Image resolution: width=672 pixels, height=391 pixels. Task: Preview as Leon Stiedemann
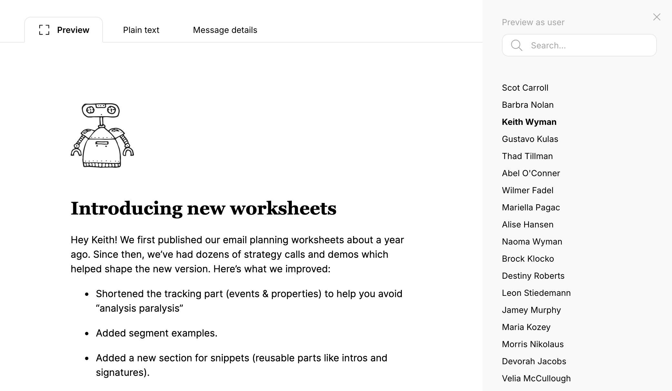click(x=536, y=293)
